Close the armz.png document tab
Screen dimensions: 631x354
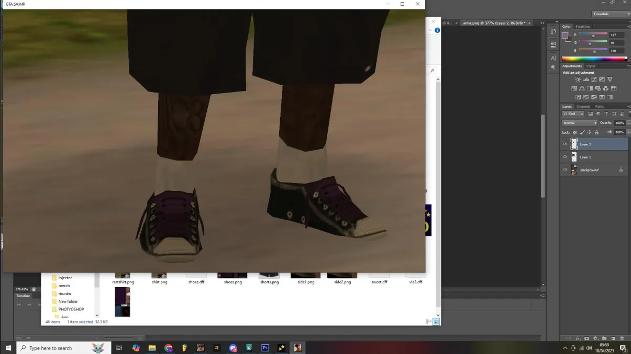[529, 23]
